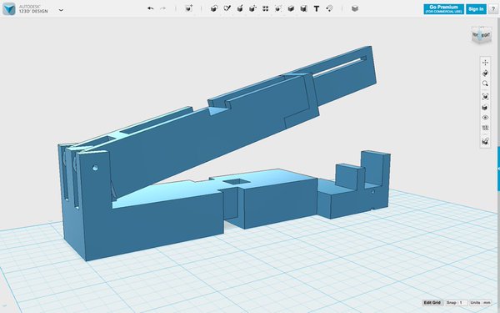
Task: Click the Snap value field
Action: click(x=457, y=302)
